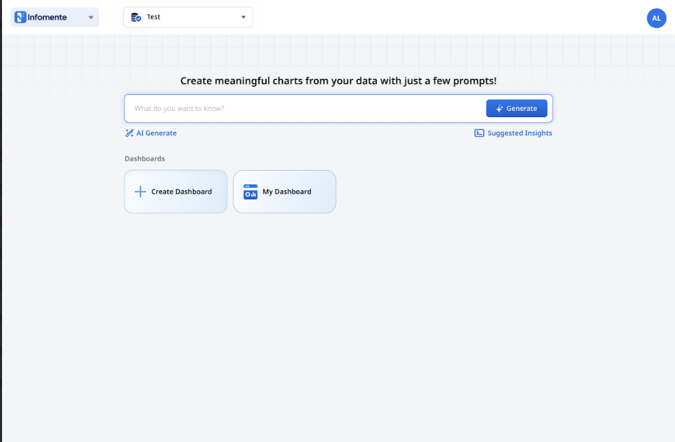Open the Test data source dropdown arrow
The height and width of the screenshot is (442, 675).
click(x=243, y=18)
